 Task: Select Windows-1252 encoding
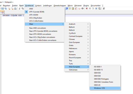(105, 88)
